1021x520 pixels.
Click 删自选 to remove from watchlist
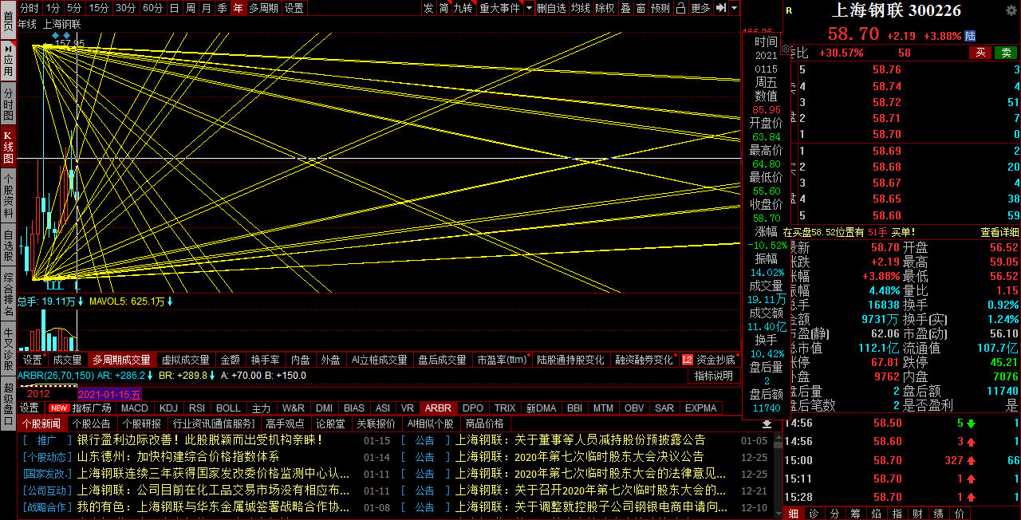pyautogui.click(x=551, y=8)
